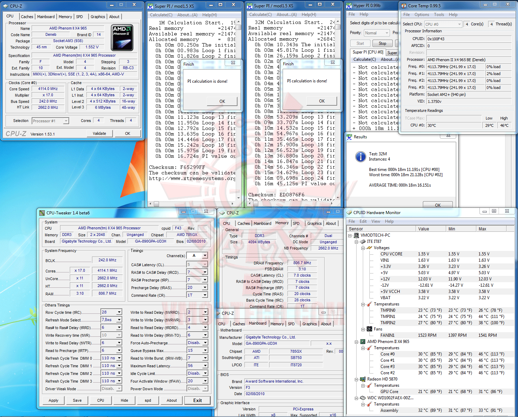
Task: Open the Refresh Mode Select 7,8as dropdown
Action: [x=119, y=320]
